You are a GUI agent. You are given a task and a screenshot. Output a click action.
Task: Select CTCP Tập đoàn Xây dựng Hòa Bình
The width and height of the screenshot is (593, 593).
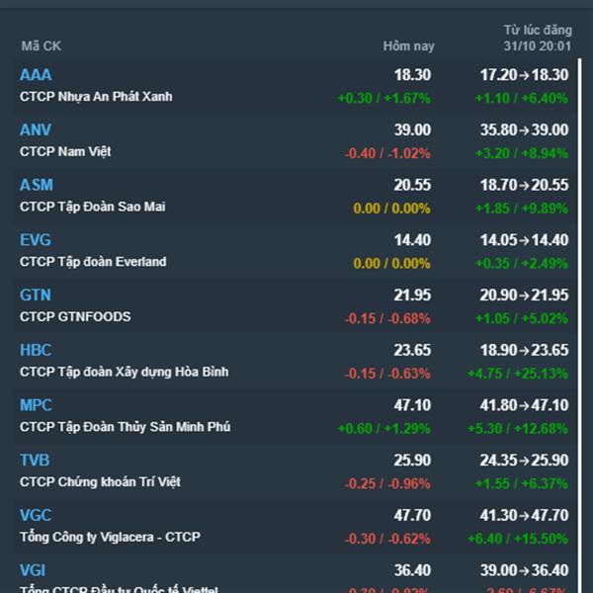click(125, 372)
